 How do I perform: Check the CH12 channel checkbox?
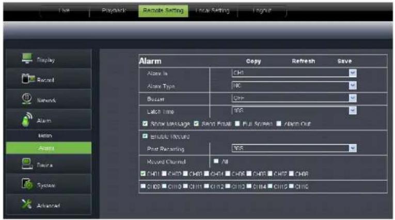(207, 186)
